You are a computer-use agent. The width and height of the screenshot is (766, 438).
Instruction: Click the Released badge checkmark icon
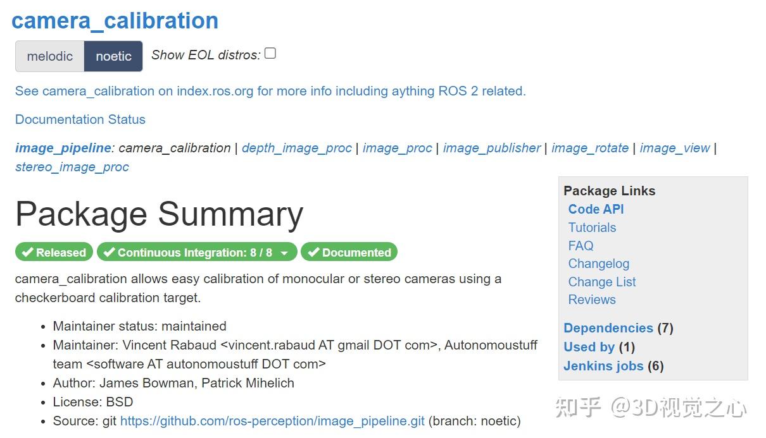point(27,253)
